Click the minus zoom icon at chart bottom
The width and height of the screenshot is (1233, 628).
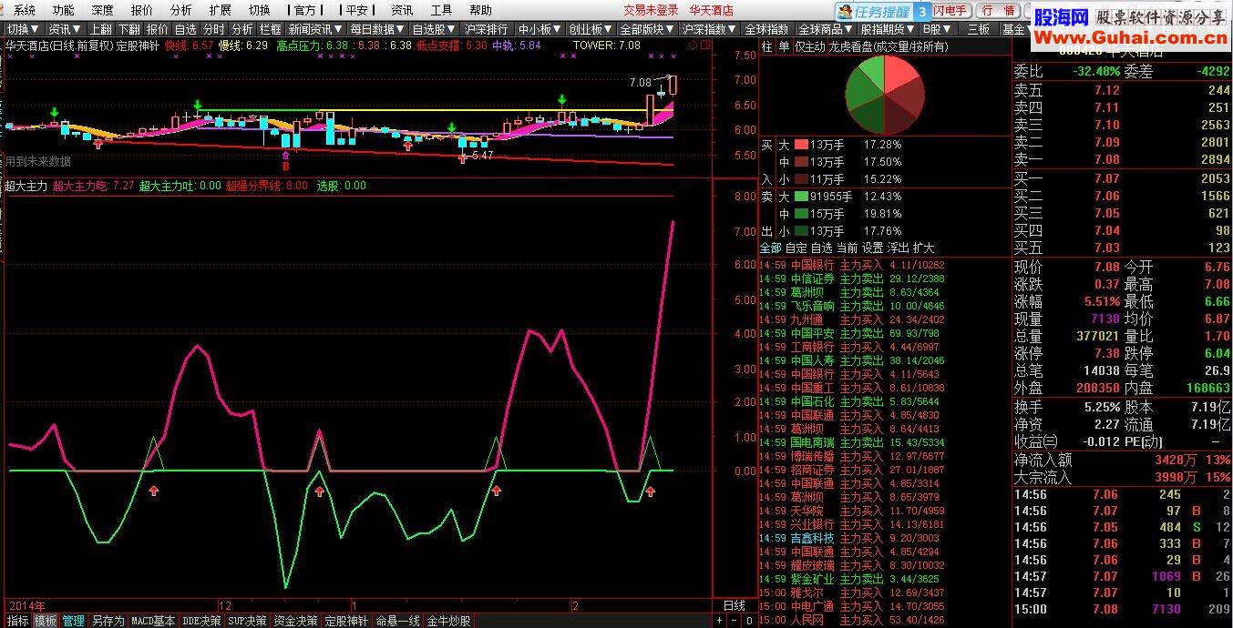(735, 621)
